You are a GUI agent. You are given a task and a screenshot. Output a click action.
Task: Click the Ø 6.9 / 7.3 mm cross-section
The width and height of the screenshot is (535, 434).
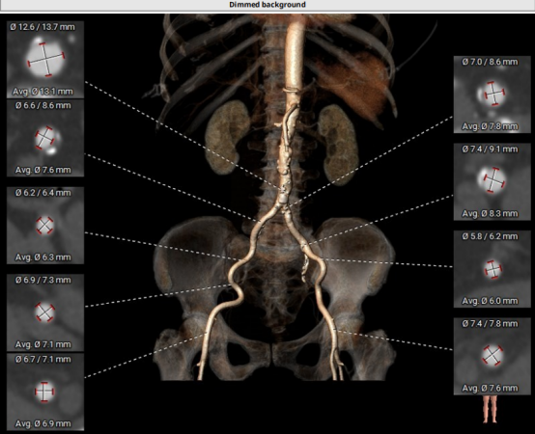coord(45,312)
